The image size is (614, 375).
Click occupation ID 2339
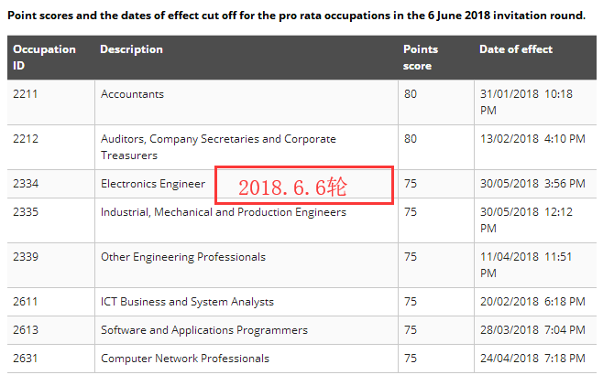pos(26,257)
